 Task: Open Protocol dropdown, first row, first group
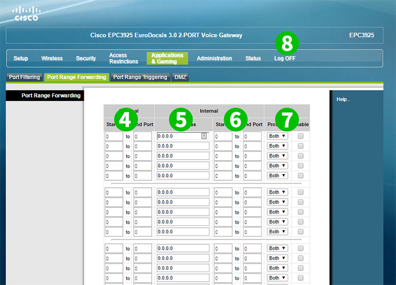point(277,136)
